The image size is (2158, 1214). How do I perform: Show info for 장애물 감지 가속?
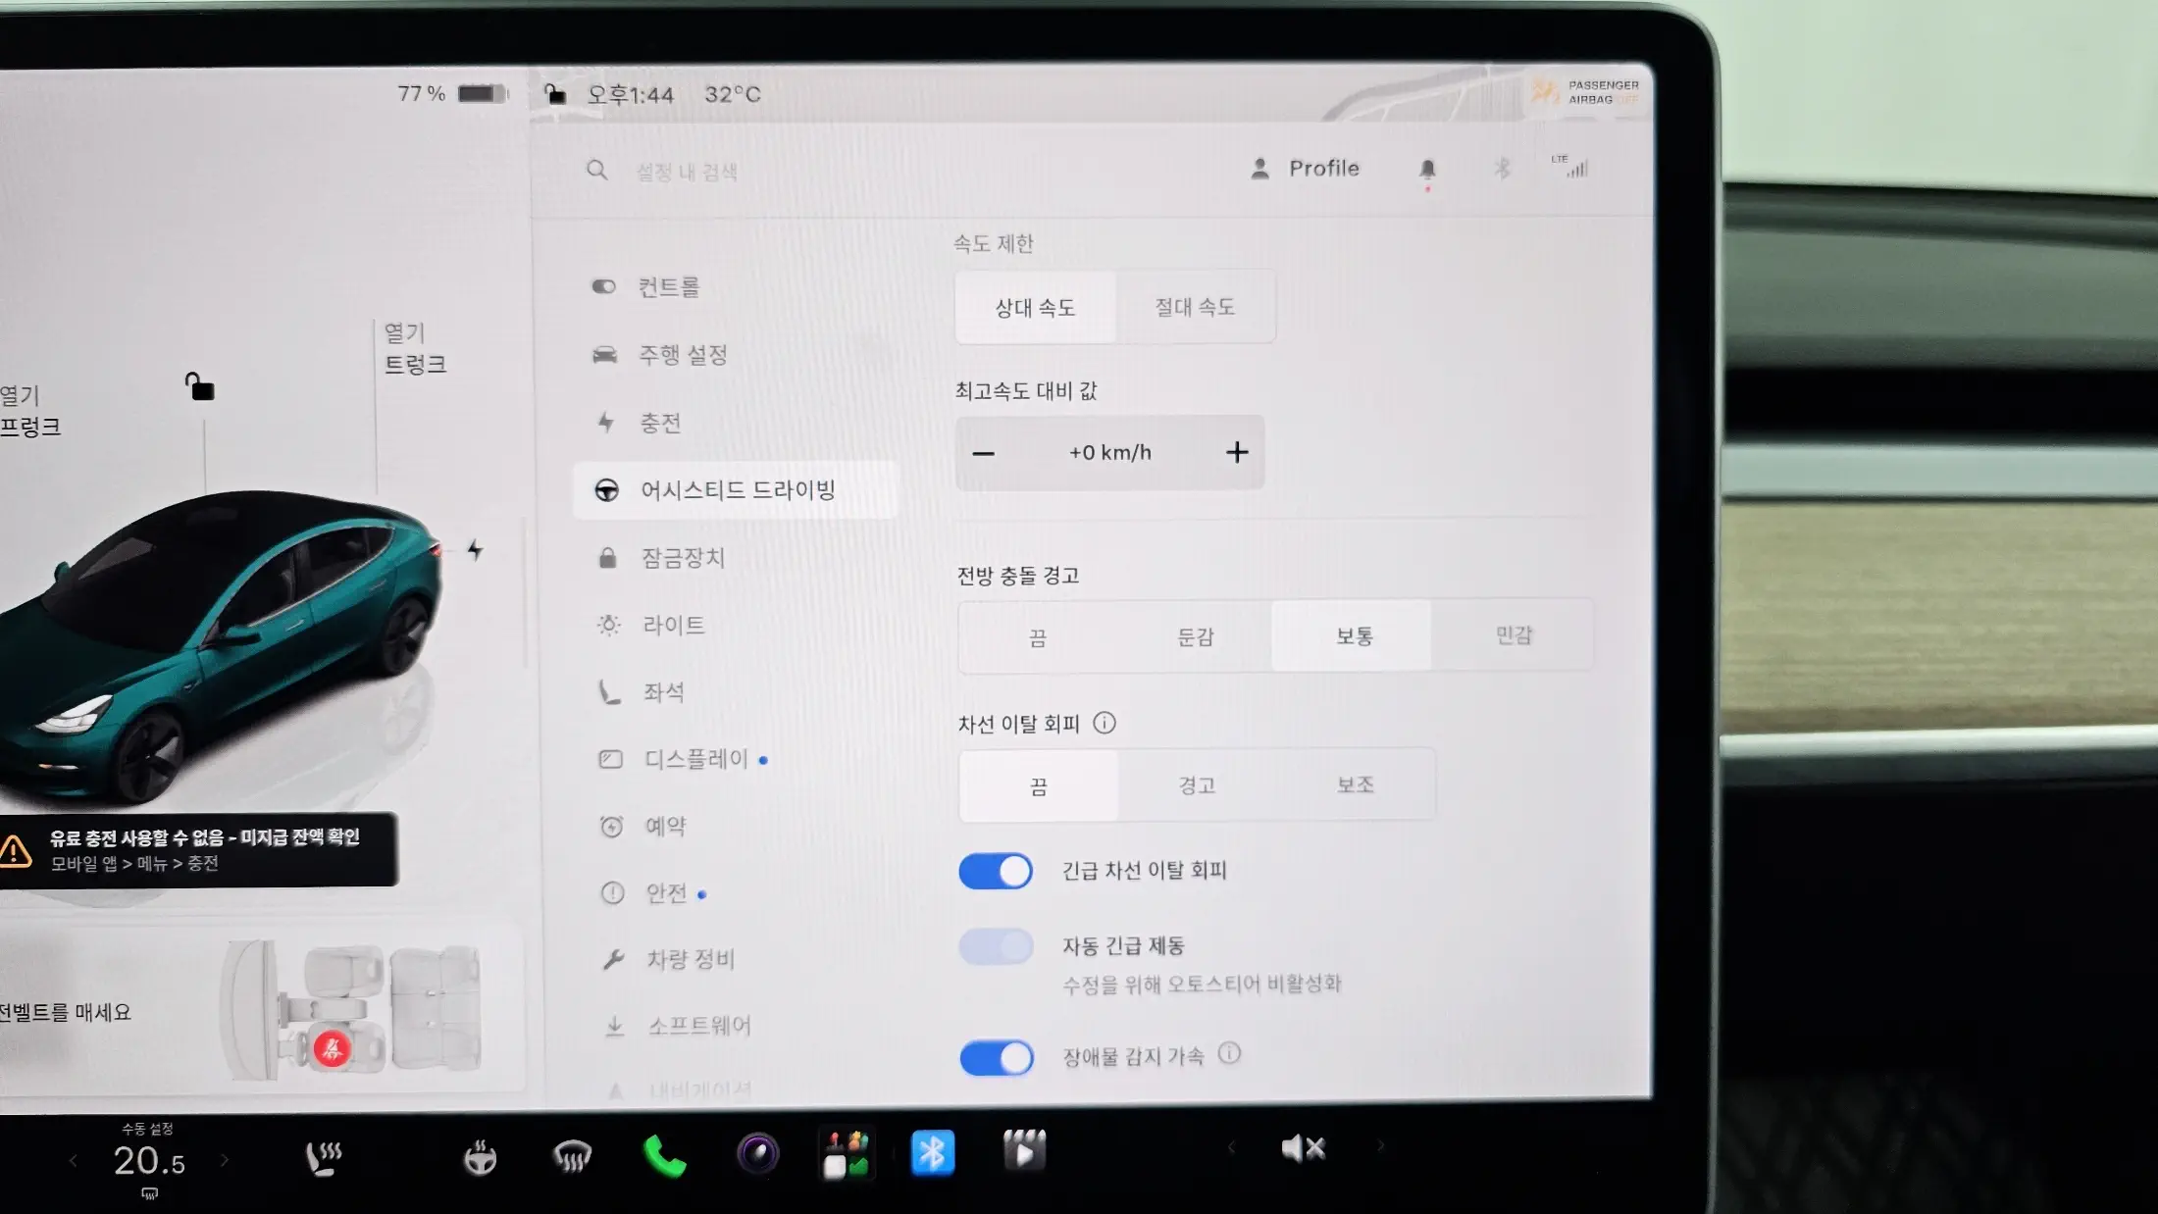1229,1054
